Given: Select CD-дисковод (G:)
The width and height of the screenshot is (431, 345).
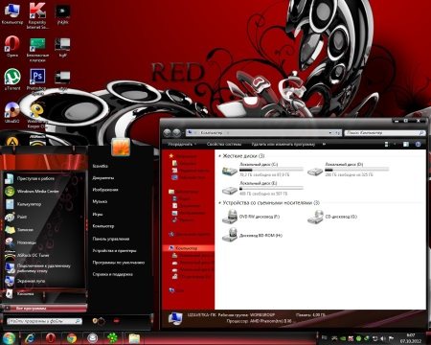Looking at the screenshot, I should 332,217.
